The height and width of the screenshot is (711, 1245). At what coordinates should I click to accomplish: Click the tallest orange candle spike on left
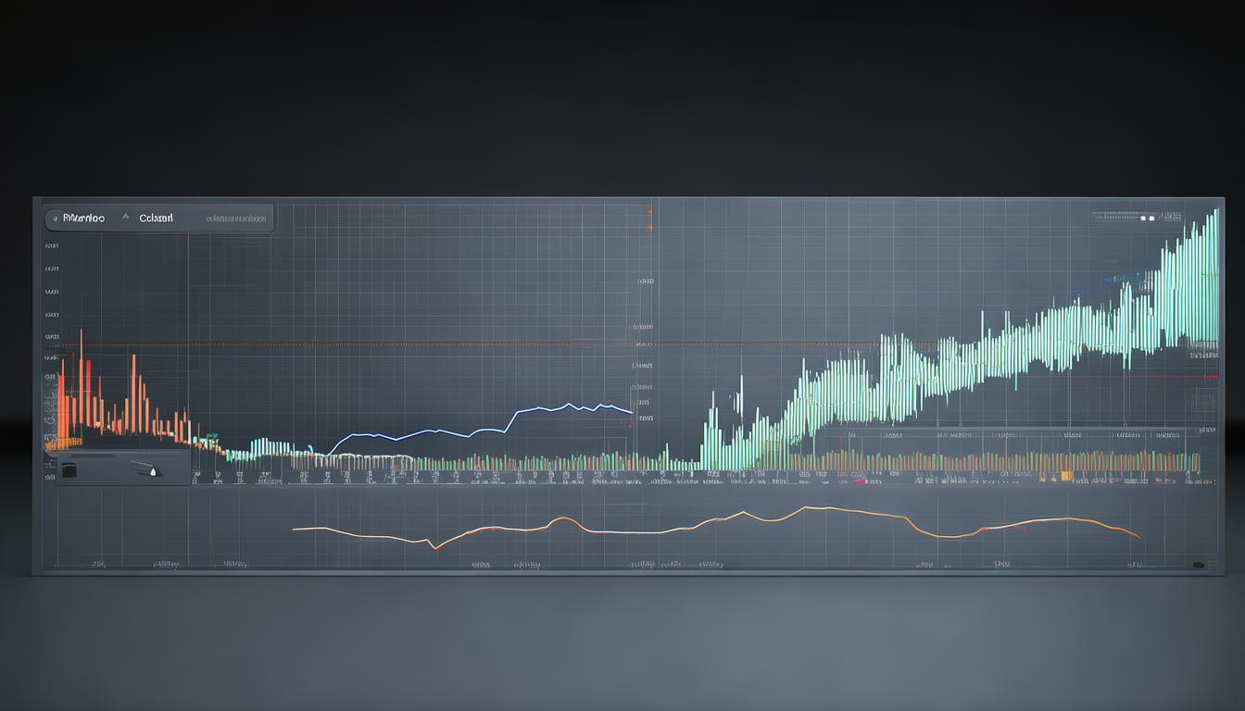click(x=81, y=370)
